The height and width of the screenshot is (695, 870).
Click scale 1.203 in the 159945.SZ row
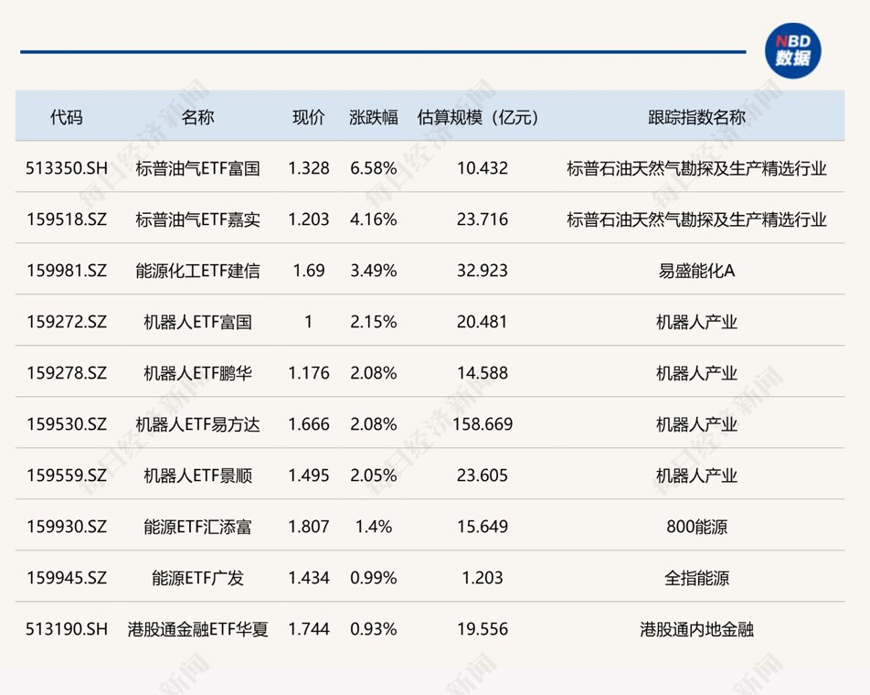[x=483, y=577]
